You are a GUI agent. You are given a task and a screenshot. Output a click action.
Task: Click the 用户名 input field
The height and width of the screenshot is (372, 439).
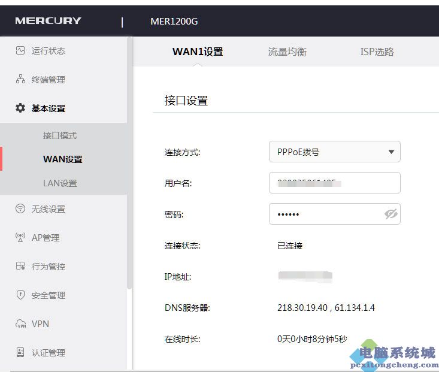[x=335, y=183]
